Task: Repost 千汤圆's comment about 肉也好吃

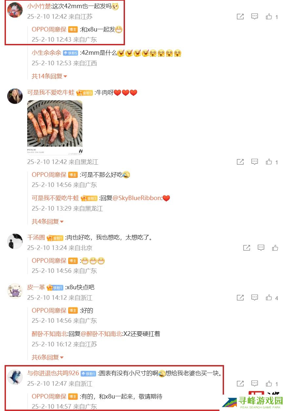Action: coord(247,248)
